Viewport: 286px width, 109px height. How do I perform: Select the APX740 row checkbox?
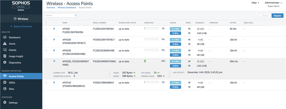(46, 83)
